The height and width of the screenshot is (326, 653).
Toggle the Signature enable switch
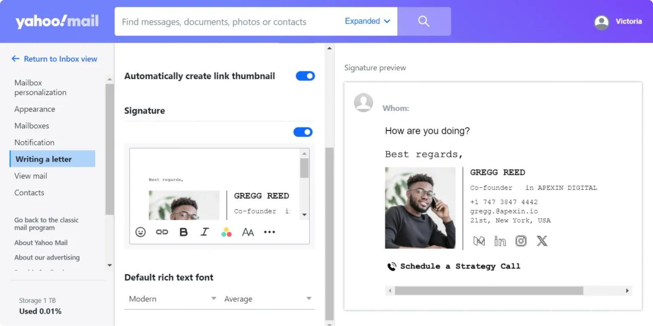(303, 132)
